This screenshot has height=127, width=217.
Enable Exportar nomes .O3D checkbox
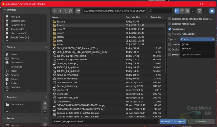(170, 24)
